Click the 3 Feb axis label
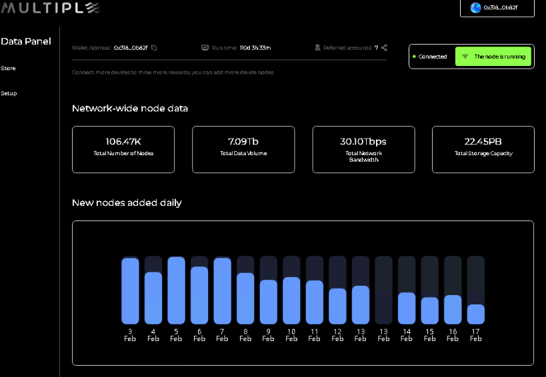This screenshot has width=546, height=377. click(x=130, y=335)
